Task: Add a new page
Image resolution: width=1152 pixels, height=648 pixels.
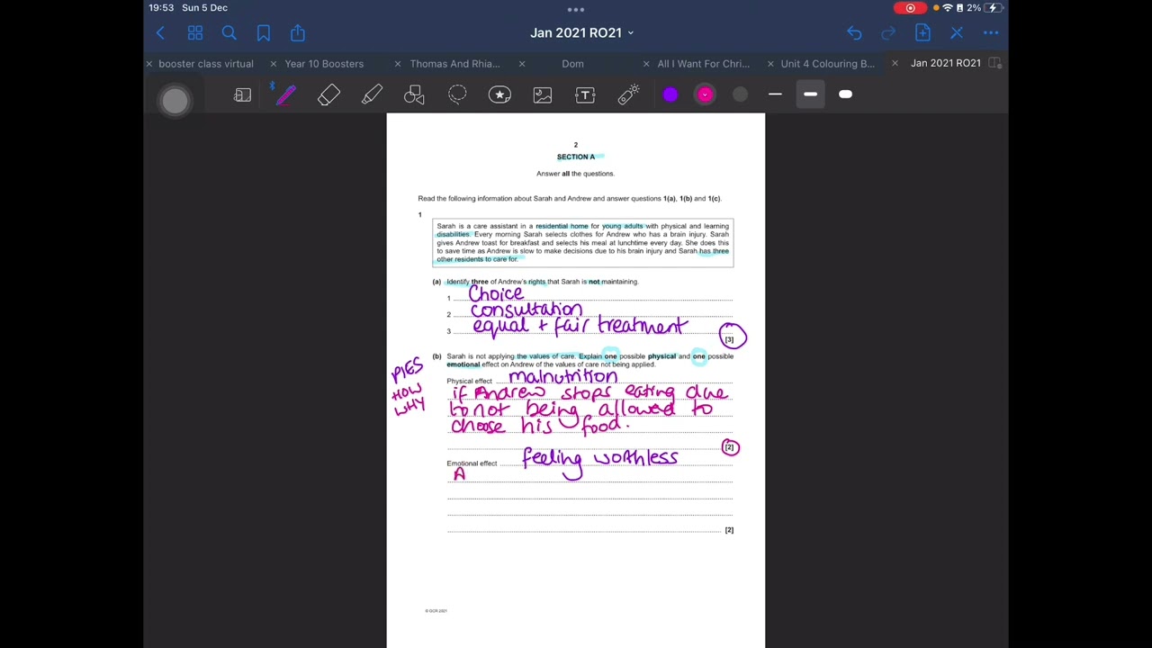Action: [x=922, y=33]
